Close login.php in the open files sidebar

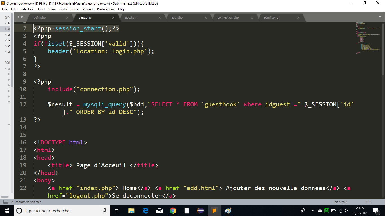pyautogui.click(x=6, y=23)
